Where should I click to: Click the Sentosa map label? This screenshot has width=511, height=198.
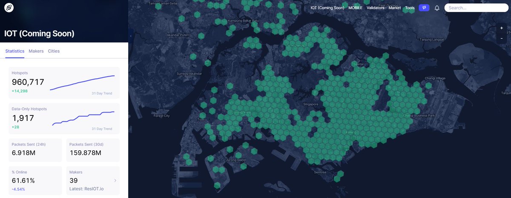320,172
